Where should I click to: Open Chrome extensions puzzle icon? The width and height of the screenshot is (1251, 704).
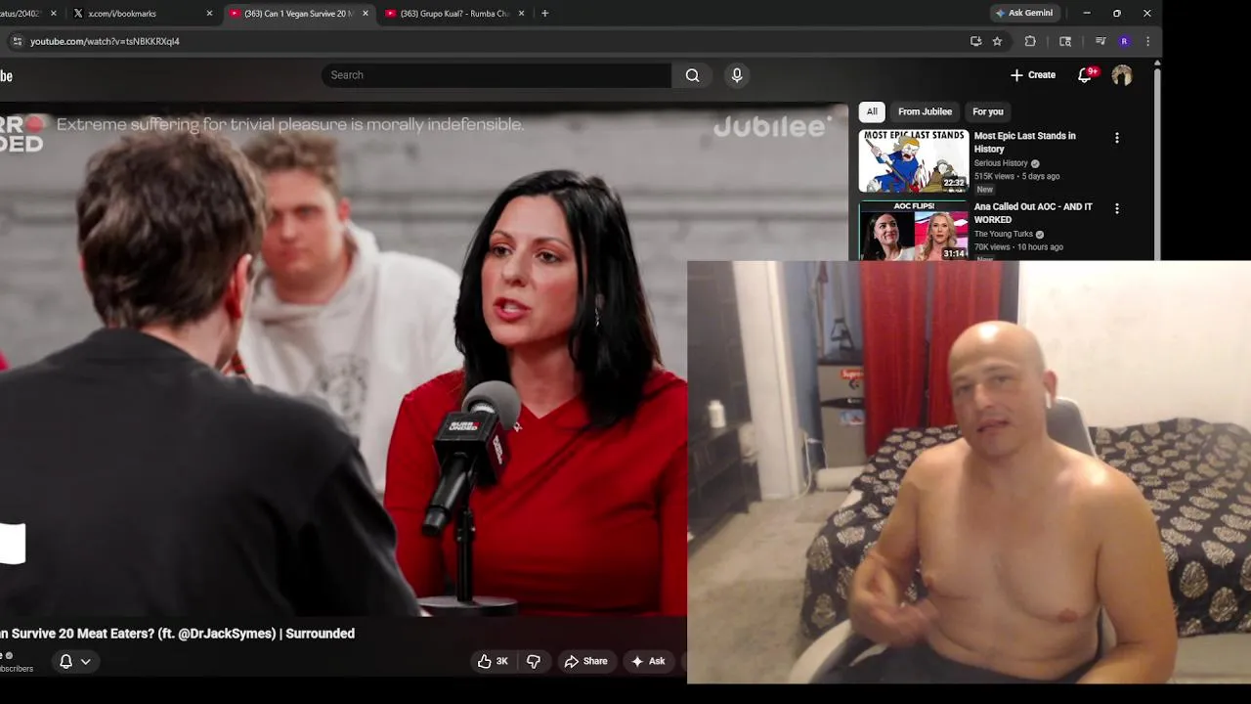tap(1030, 41)
